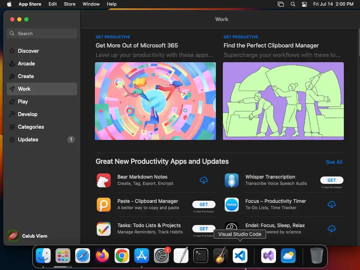The height and width of the screenshot is (270, 360).
Task: Open Categories in the sidebar
Action: (x=42, y=127)
